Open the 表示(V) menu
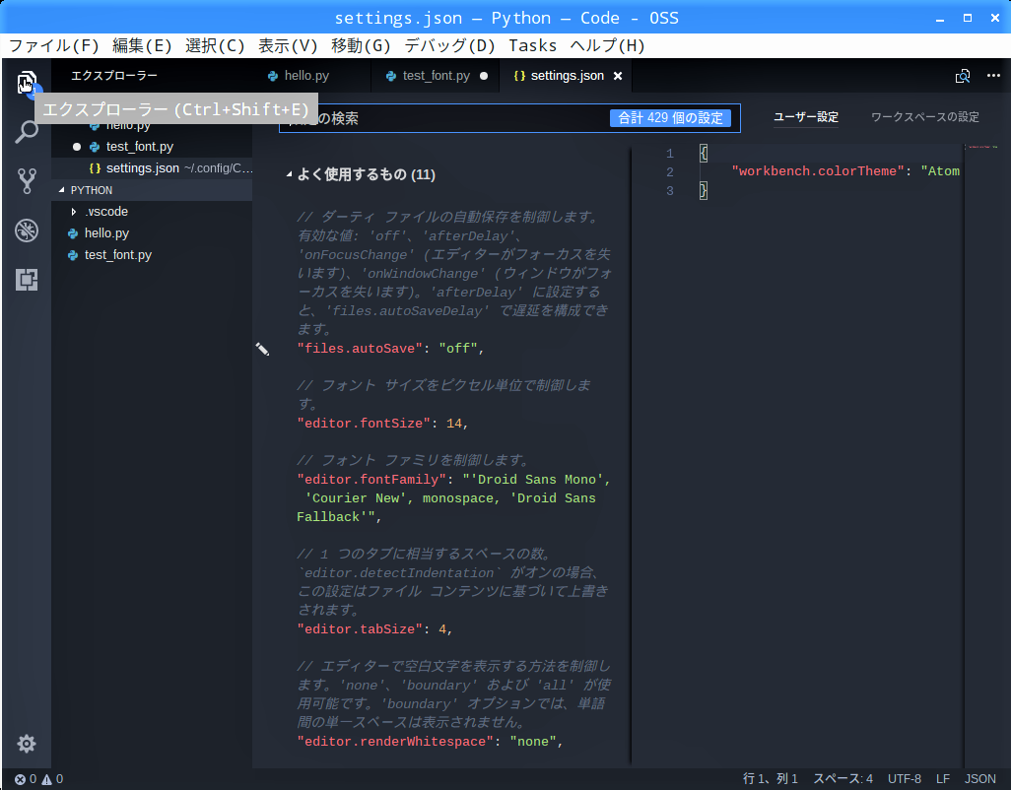Viewport: 1011px width, 790px height. pyautogui.click(x=288, y=45)
